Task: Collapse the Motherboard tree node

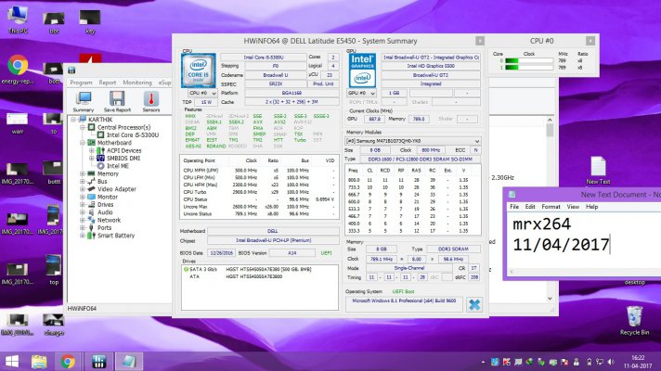Action: 83,143
